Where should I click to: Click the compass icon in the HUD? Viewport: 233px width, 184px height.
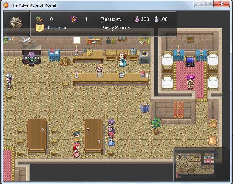click(x=16, y=23)
